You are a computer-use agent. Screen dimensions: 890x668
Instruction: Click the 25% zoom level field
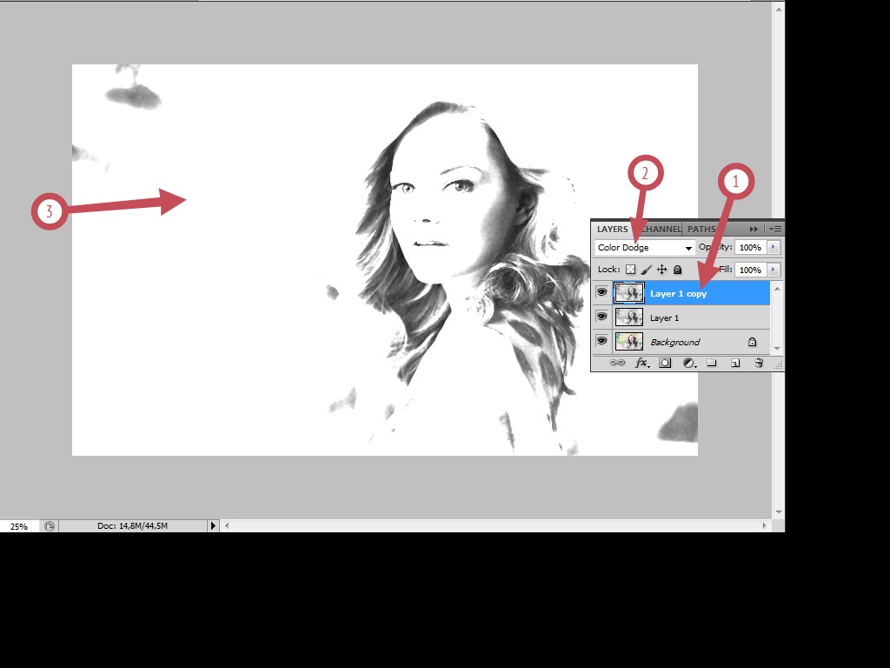tap(19, 526)
